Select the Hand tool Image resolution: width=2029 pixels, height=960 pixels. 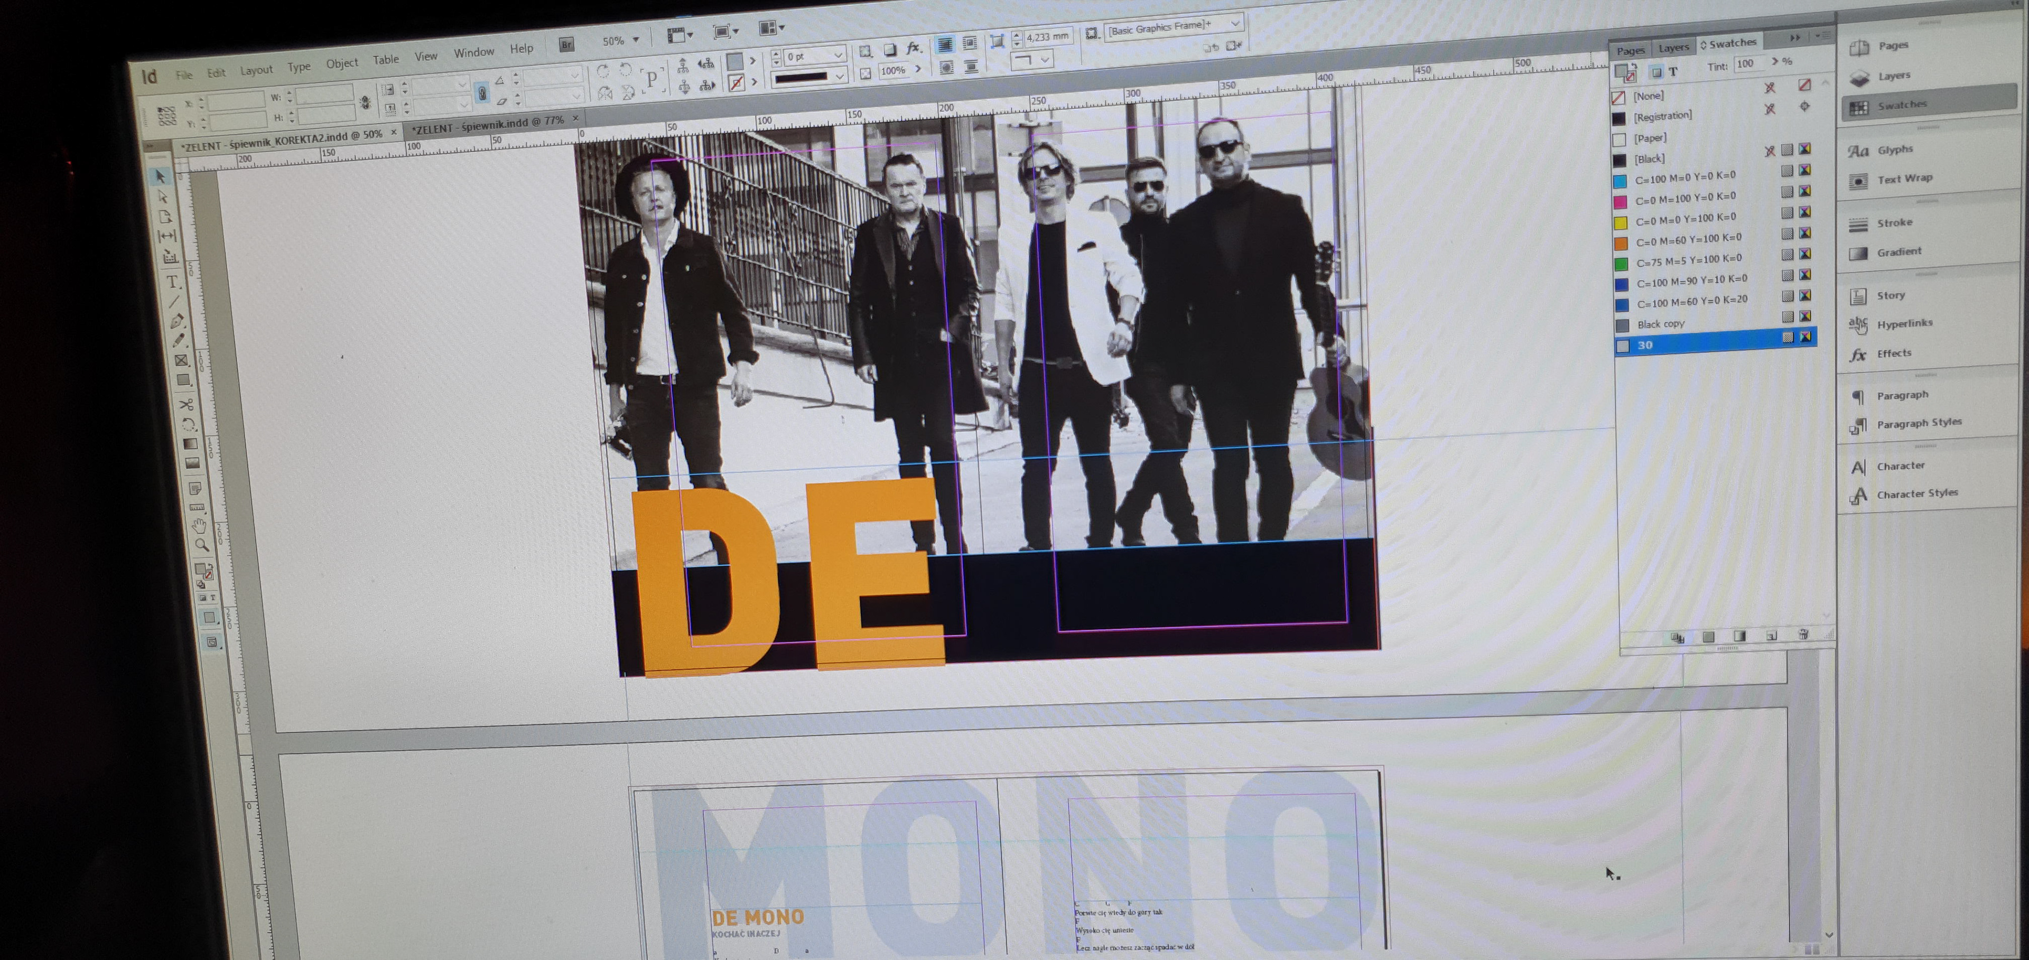tap(199, 525)
